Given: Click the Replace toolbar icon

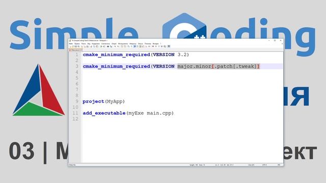Looking at the screenshot, I should [111, 46].
